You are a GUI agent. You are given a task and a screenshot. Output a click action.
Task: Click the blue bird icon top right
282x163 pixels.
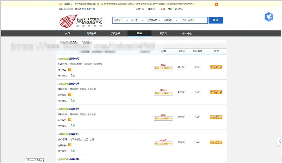[269, 17]
